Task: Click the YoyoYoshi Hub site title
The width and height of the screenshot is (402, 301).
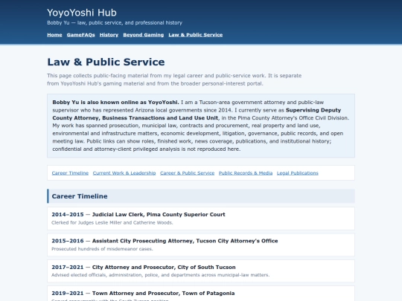Action: point(82,13)
